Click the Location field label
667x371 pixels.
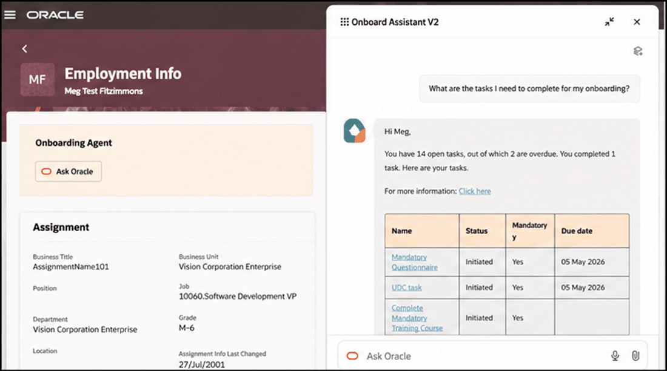coord(45,351)
